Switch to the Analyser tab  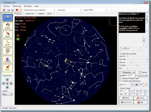click(41, 14)
